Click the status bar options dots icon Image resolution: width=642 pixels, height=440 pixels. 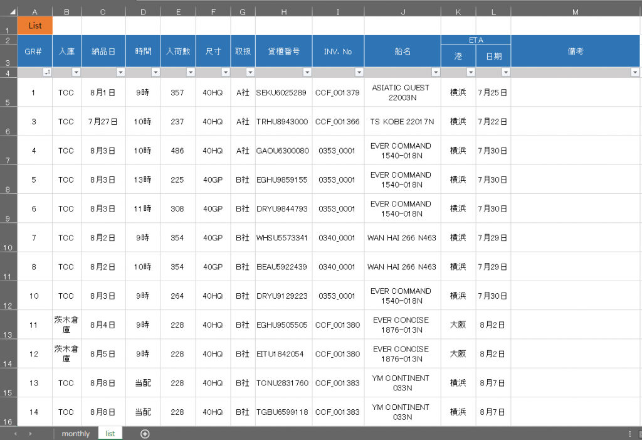pos(629,434)
